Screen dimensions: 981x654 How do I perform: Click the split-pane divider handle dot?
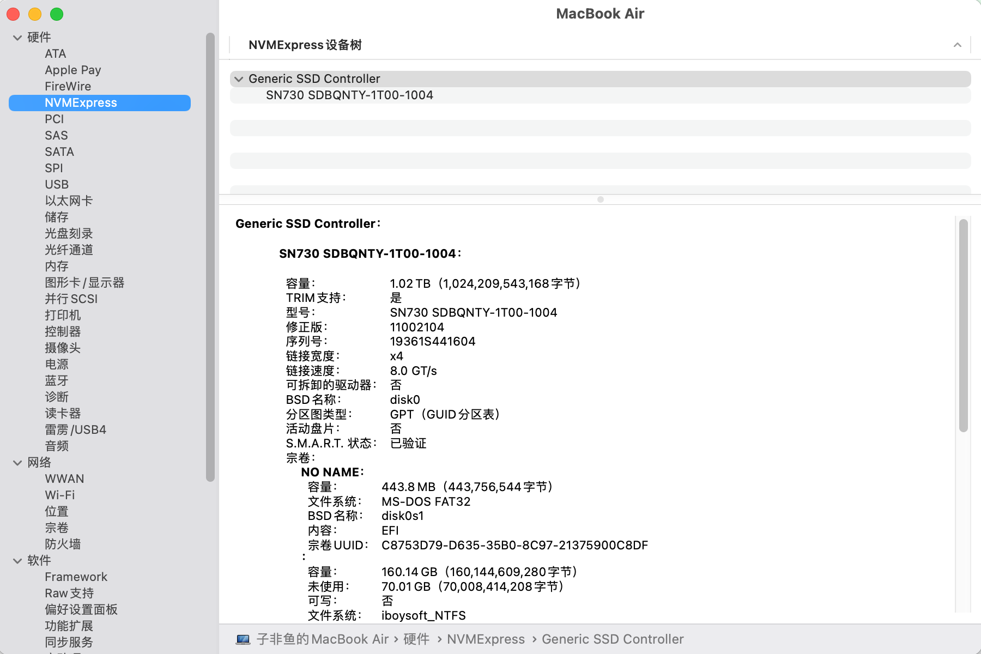(x=601, y=199)
